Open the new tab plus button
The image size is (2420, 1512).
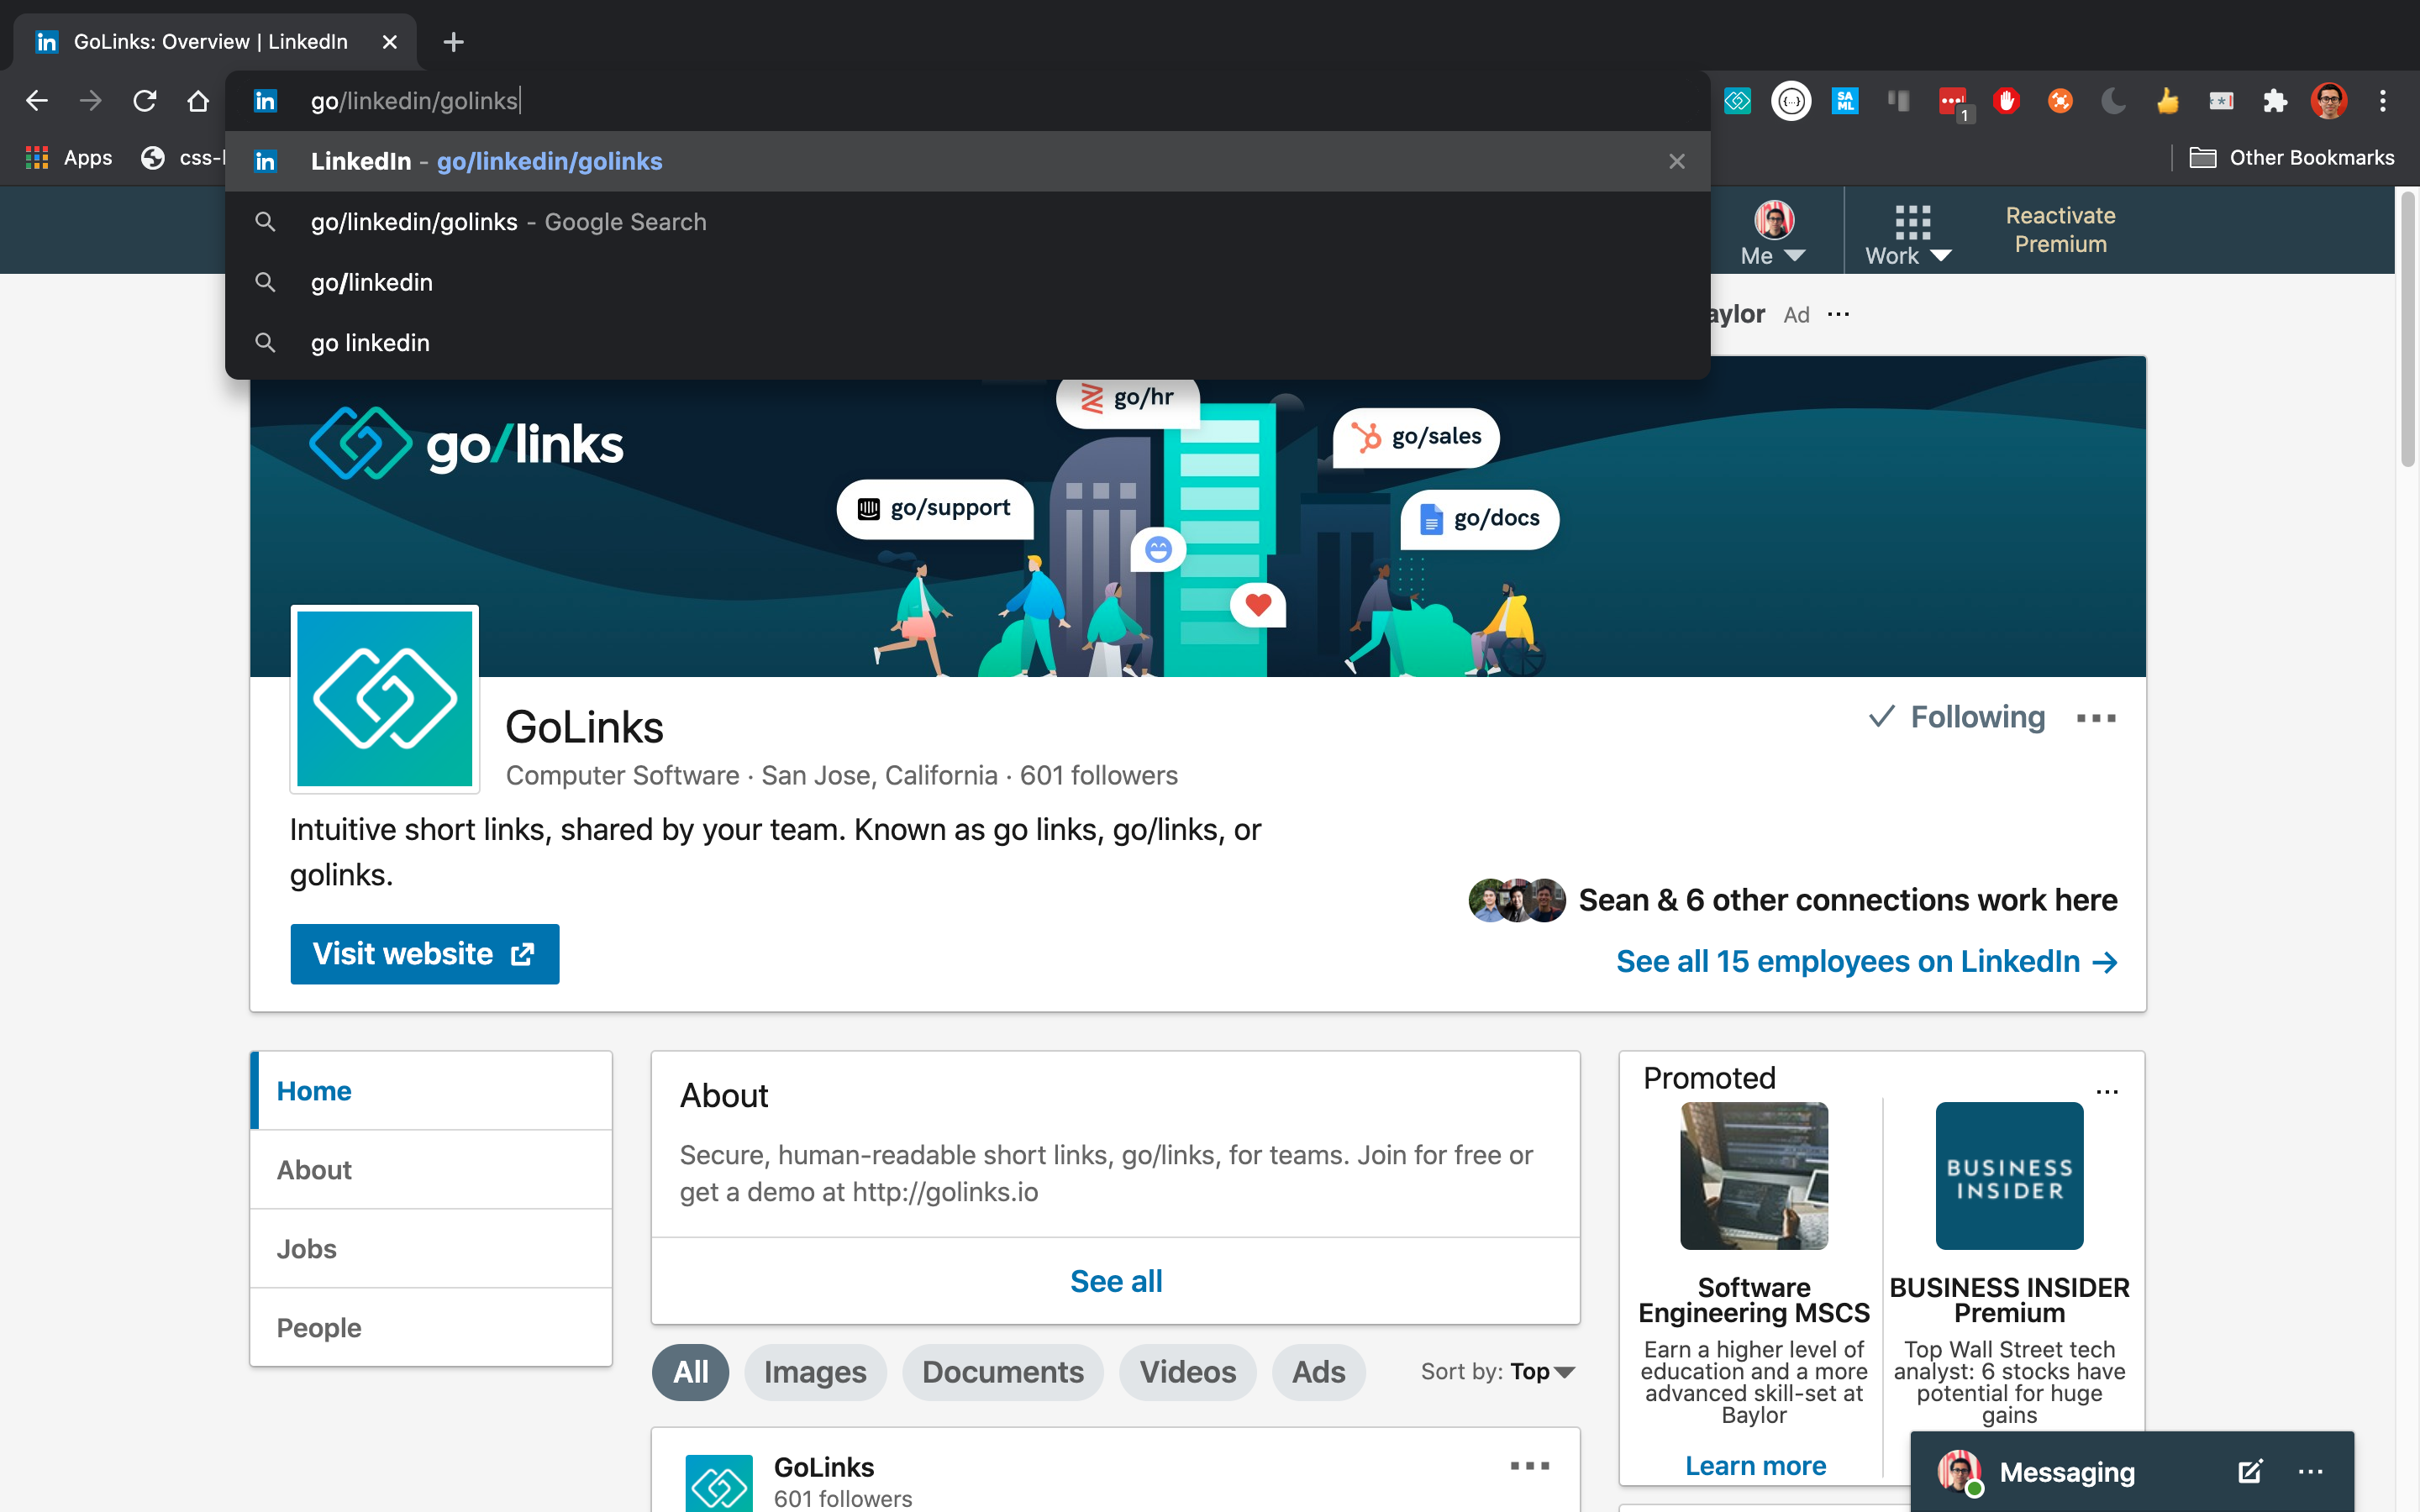[453, 42]
